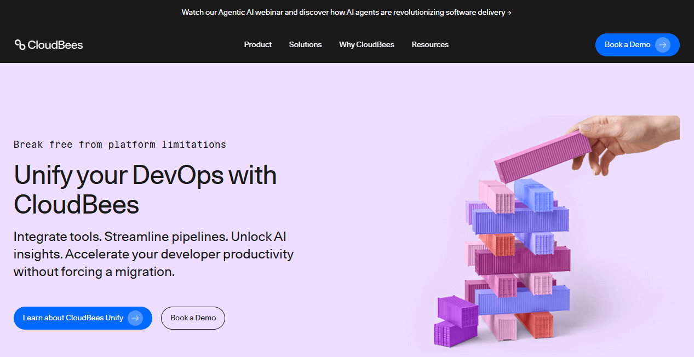Click the "Integrate tools. Streamline pipelines" paragraph
Viewport: 694px width, 357px height.
click(153, 254)
